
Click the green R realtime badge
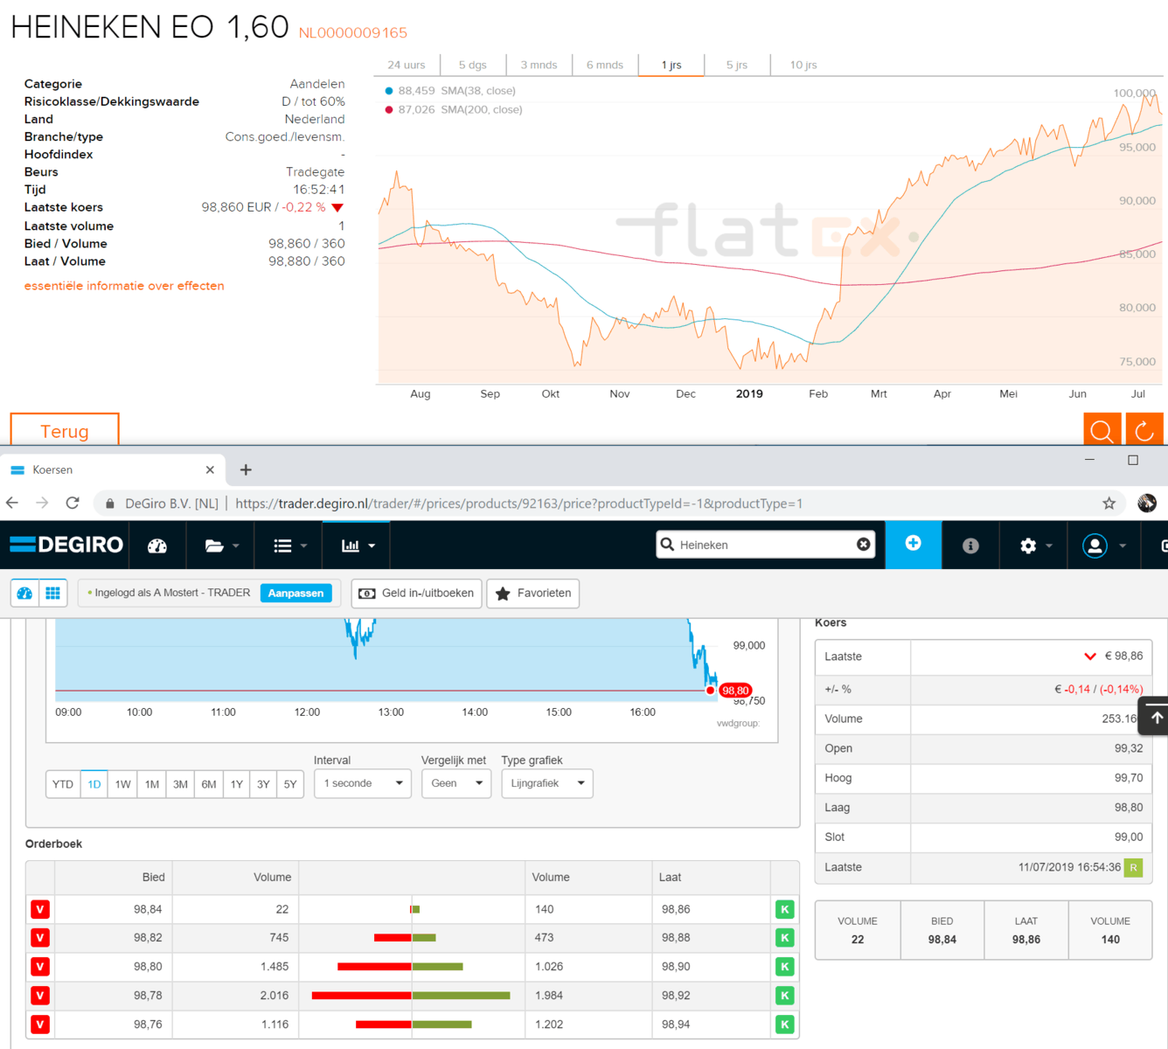point(1133,867)
